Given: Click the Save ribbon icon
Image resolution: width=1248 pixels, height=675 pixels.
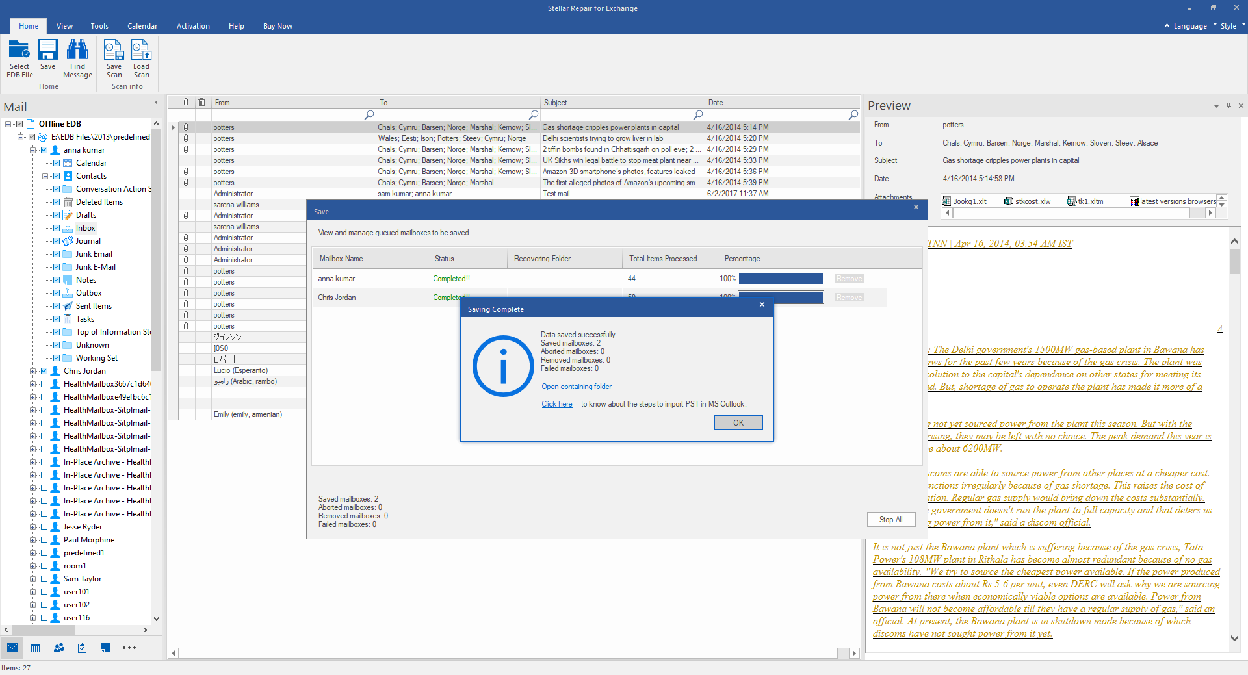Looking at the screenshot, I should tap(47, 50).
